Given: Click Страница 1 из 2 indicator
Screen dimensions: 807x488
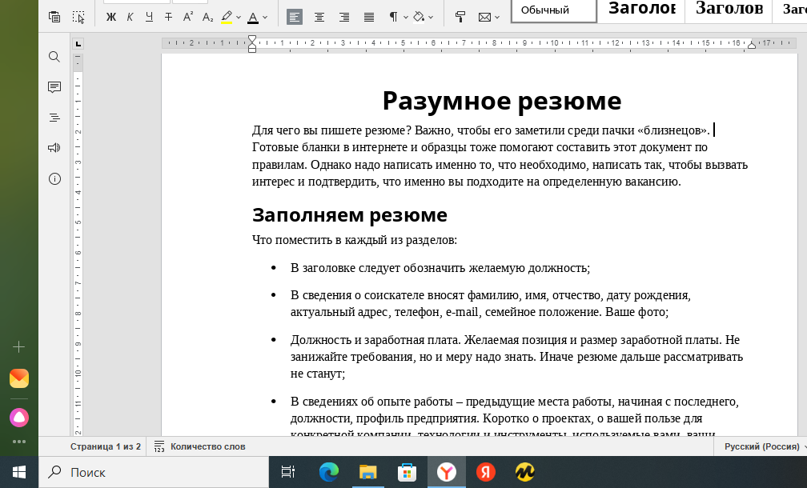Looking at the screenshot, I should (105, 446).
